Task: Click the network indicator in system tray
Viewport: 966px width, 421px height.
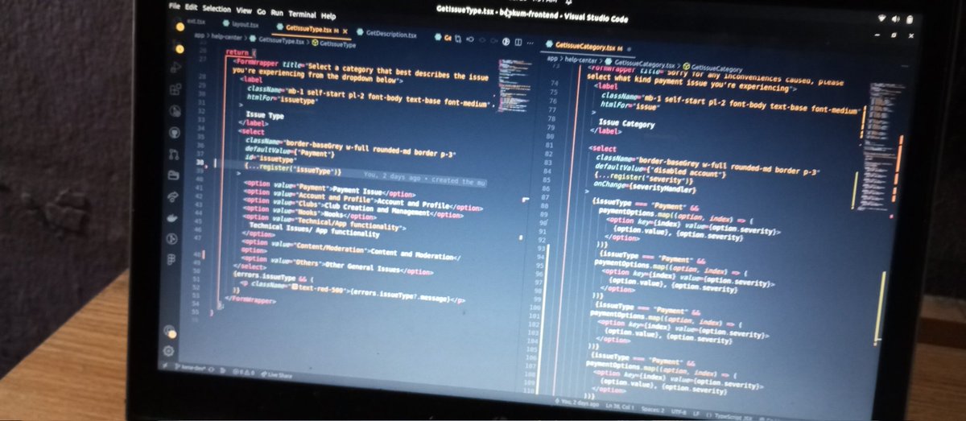Action: (882, 18)
